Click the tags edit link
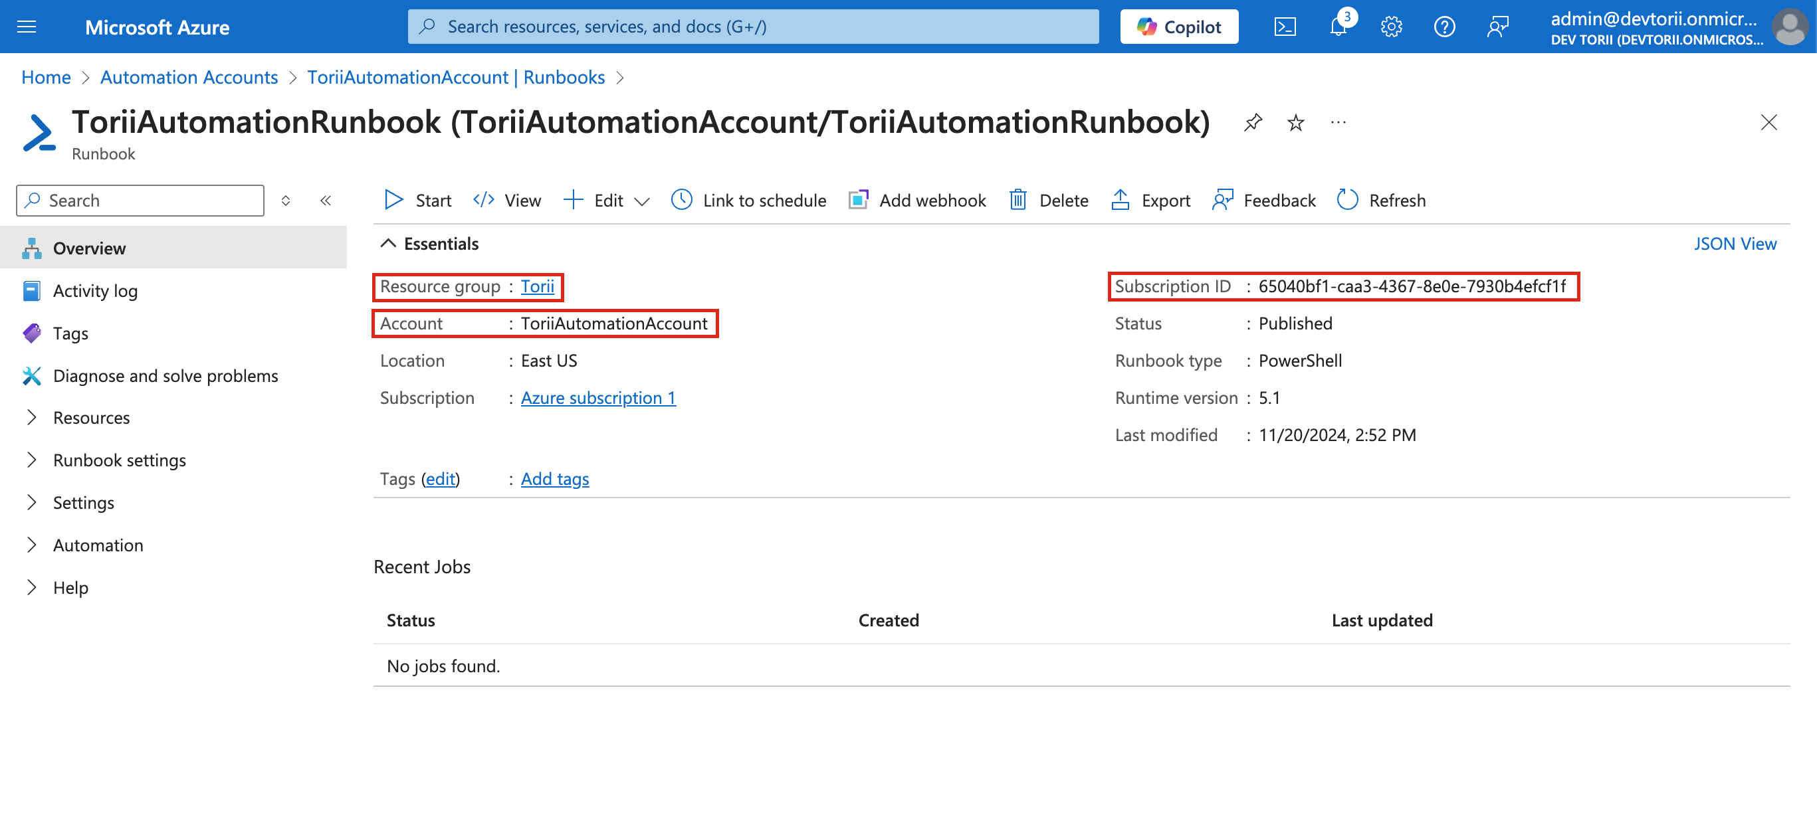The height and width of the screenshot is (825, 1817). coord(441,480)
